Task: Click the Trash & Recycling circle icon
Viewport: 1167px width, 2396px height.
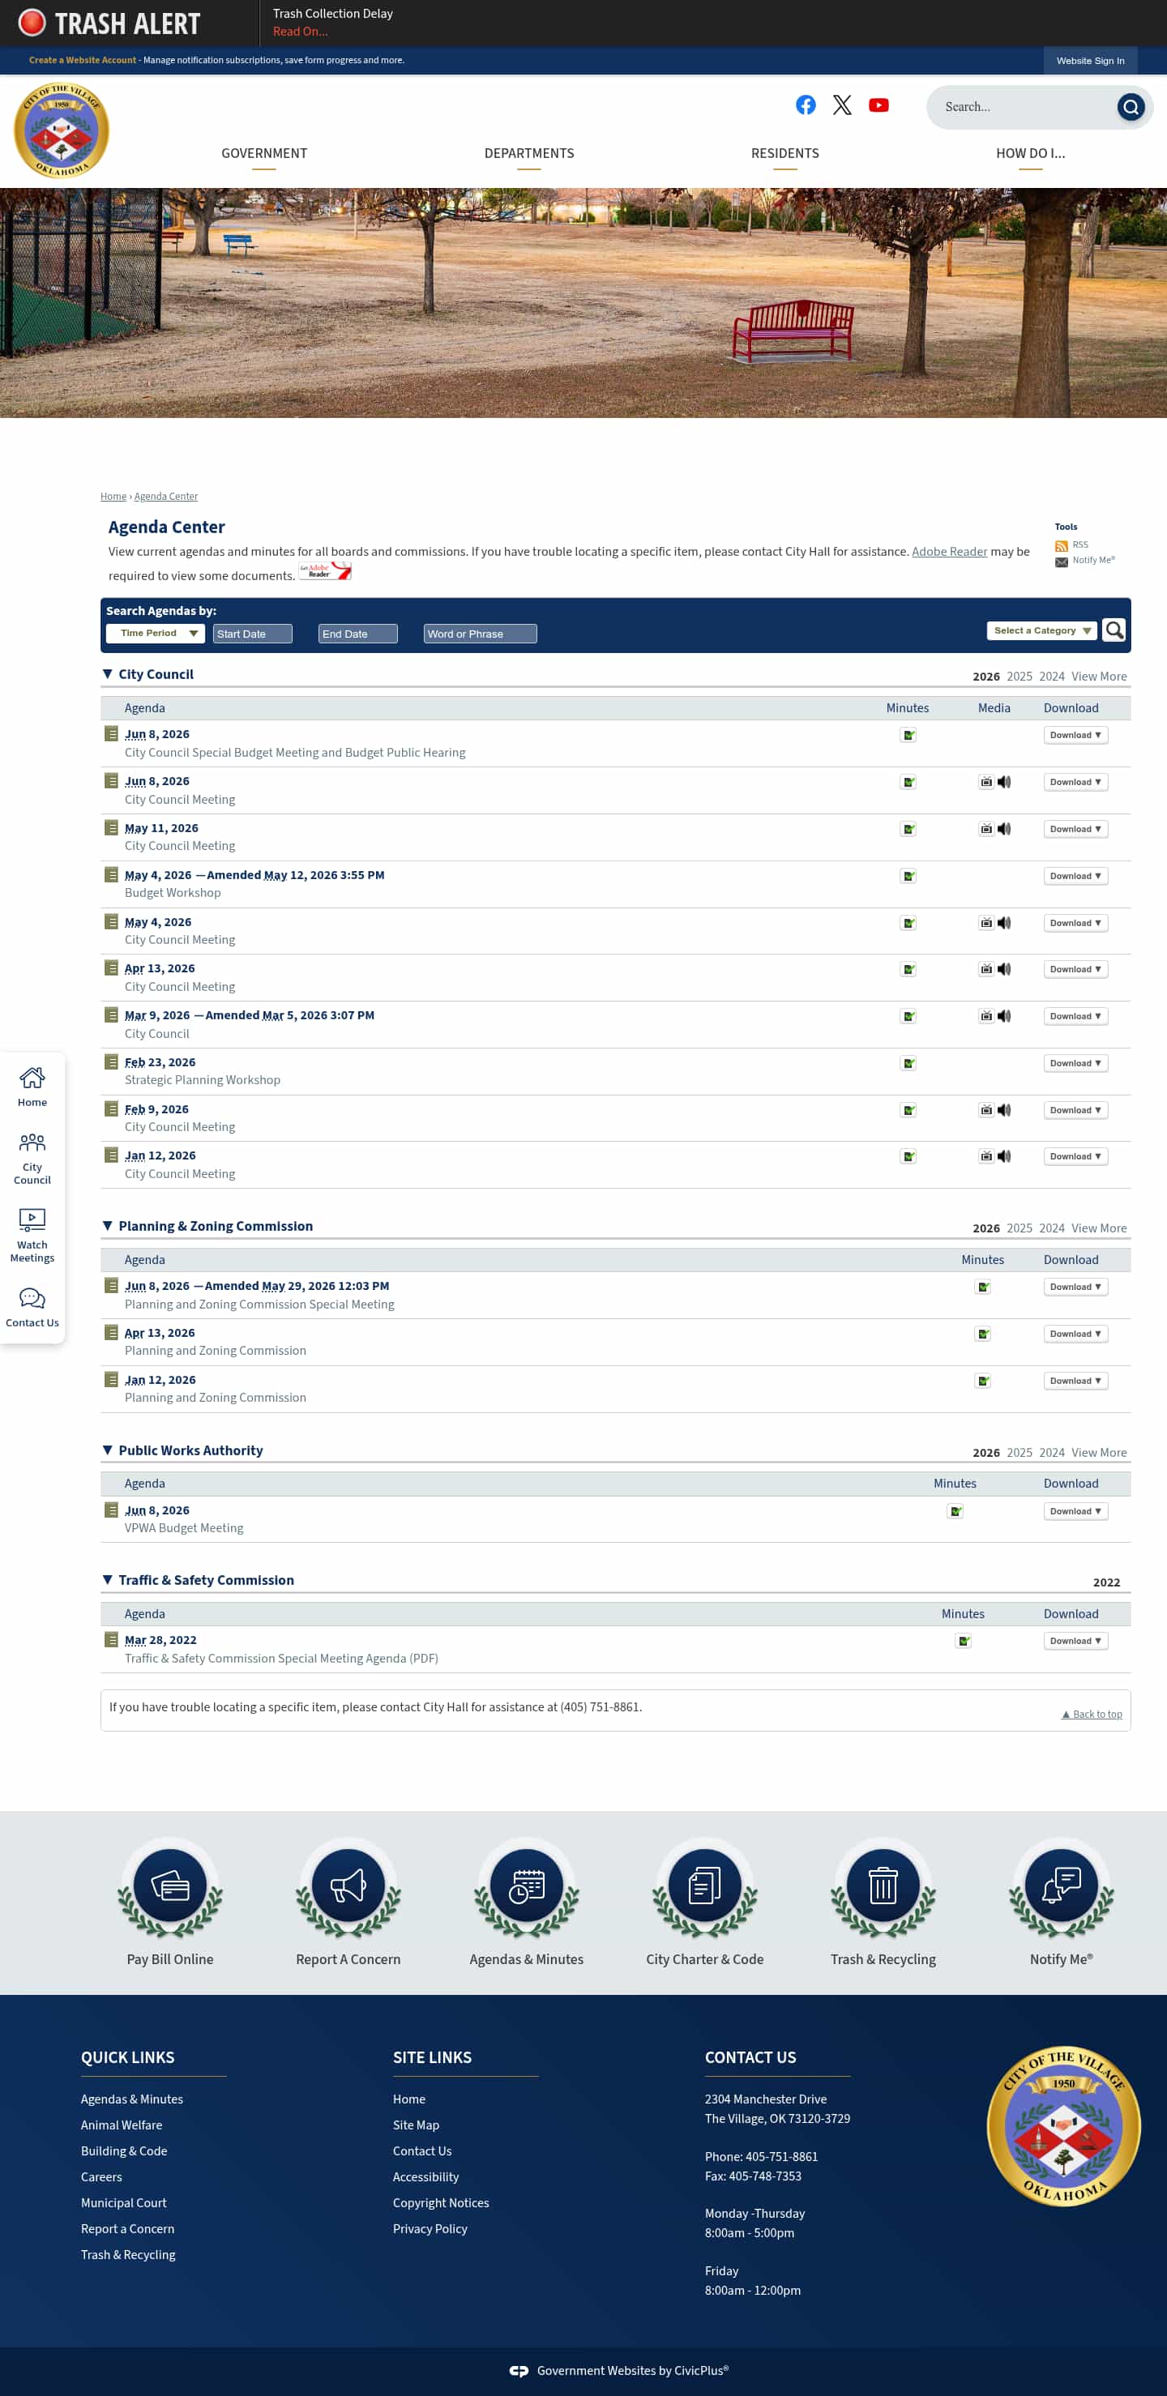Action: (883, 1886)
